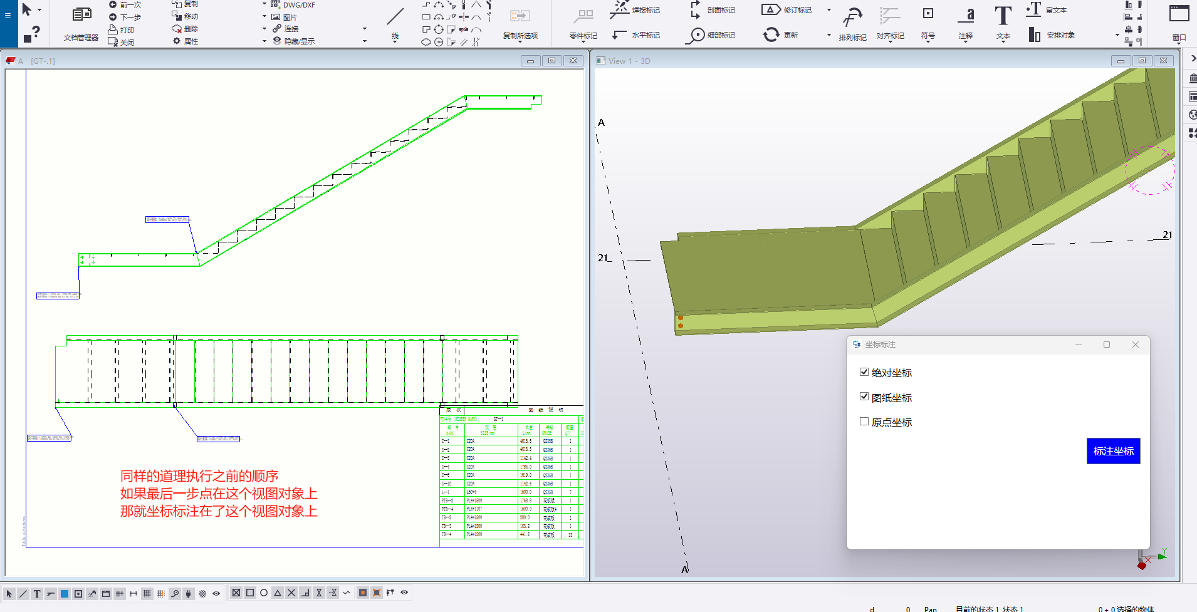Expand the 零件标记 part mark dropdown
1197x612 pixels.
point(583,41)
